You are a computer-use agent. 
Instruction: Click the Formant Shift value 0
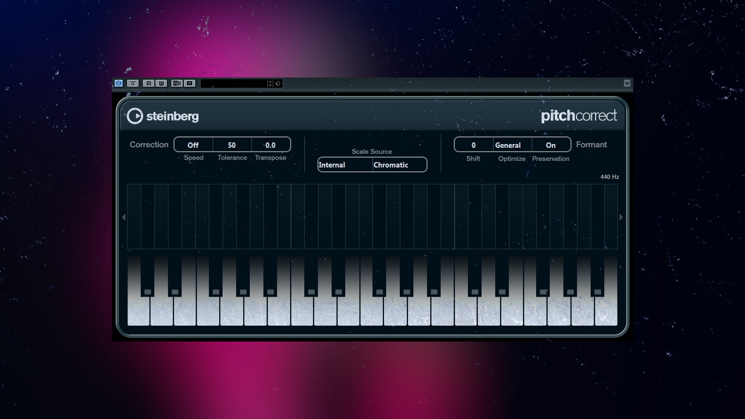coord(473,145)
